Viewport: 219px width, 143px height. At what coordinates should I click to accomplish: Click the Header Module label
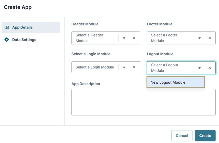(x=85, y=24)
